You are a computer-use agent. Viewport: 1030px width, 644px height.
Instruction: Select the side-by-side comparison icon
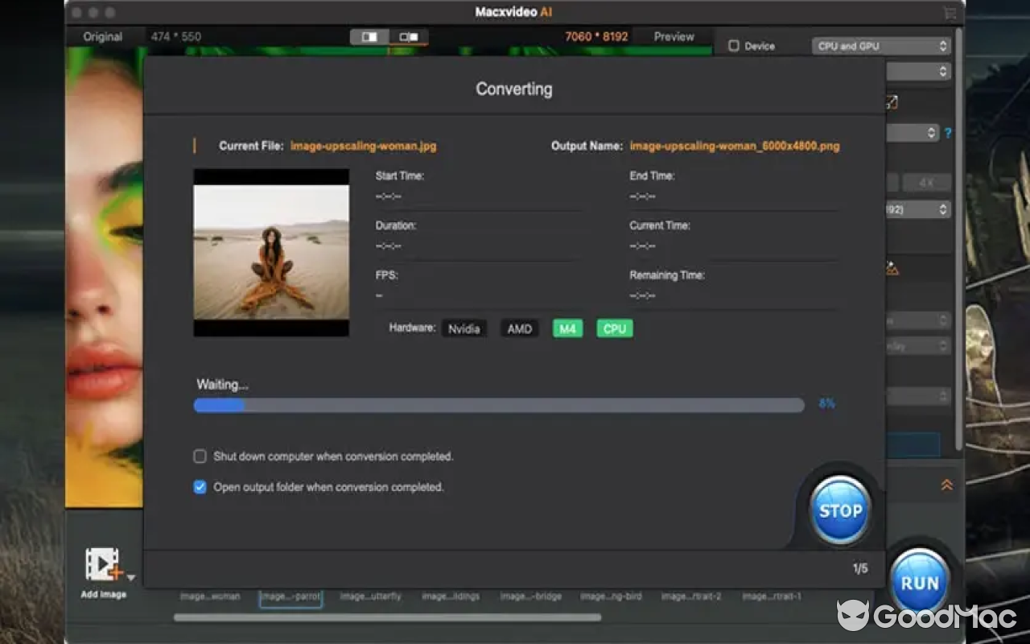coord(409,37)
